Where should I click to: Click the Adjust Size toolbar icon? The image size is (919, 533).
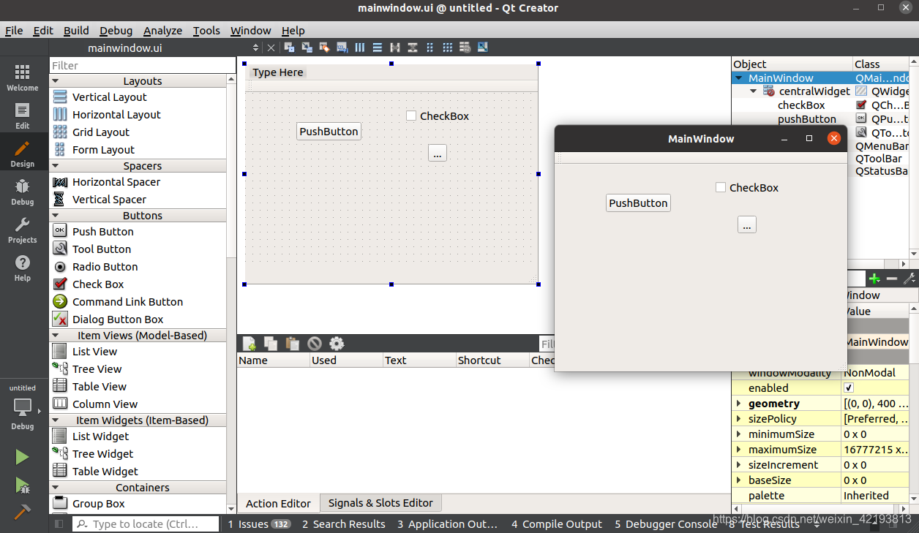tap(482, 48)
